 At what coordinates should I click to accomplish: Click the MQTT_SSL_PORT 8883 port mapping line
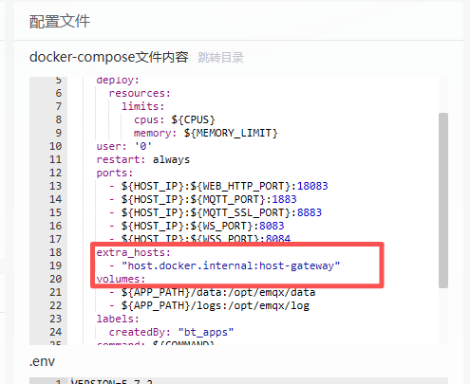[x=216, y=212]
